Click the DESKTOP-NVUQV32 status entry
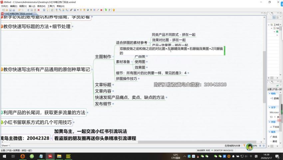Screen dimensions: 283x160 (222, 150)
